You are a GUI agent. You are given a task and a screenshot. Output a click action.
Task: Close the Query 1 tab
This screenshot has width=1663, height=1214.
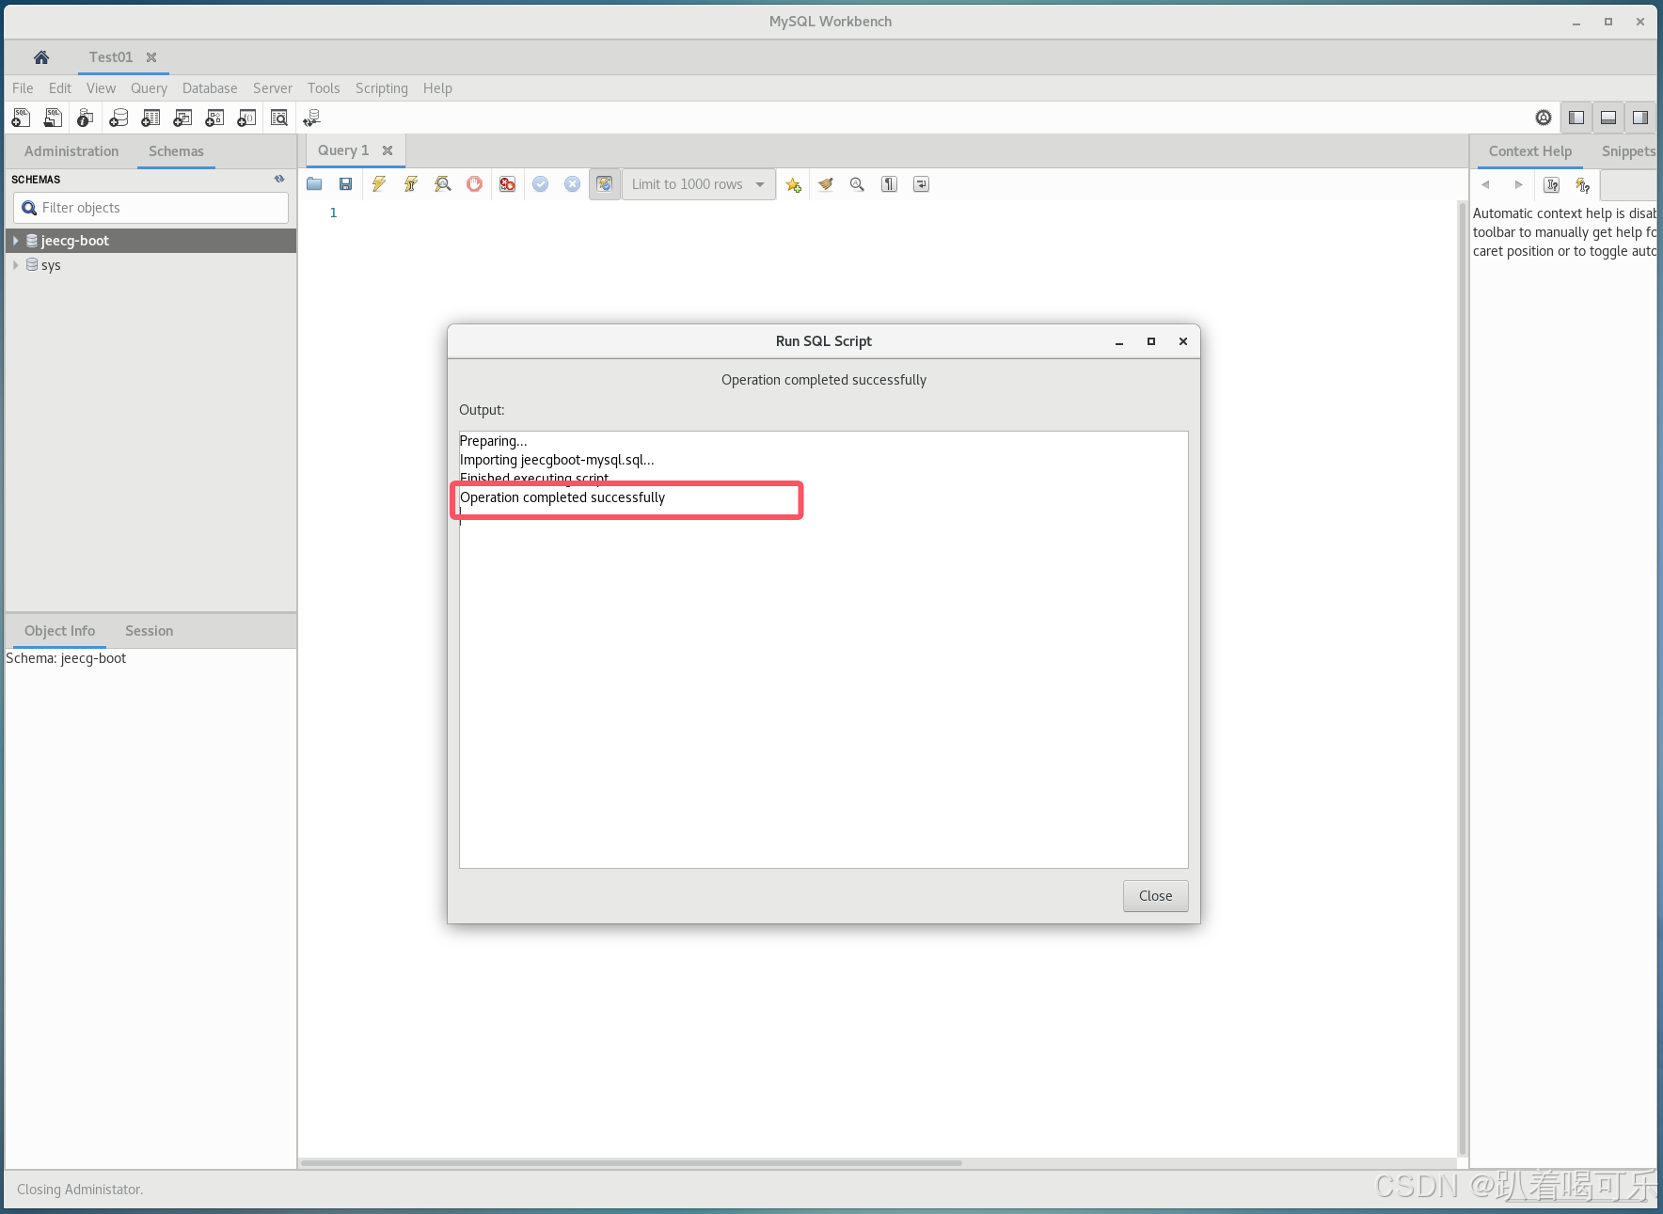(x=388, y=150)
